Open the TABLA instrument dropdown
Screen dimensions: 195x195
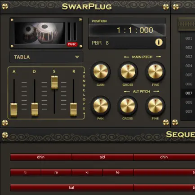click(x=46, y=57)
